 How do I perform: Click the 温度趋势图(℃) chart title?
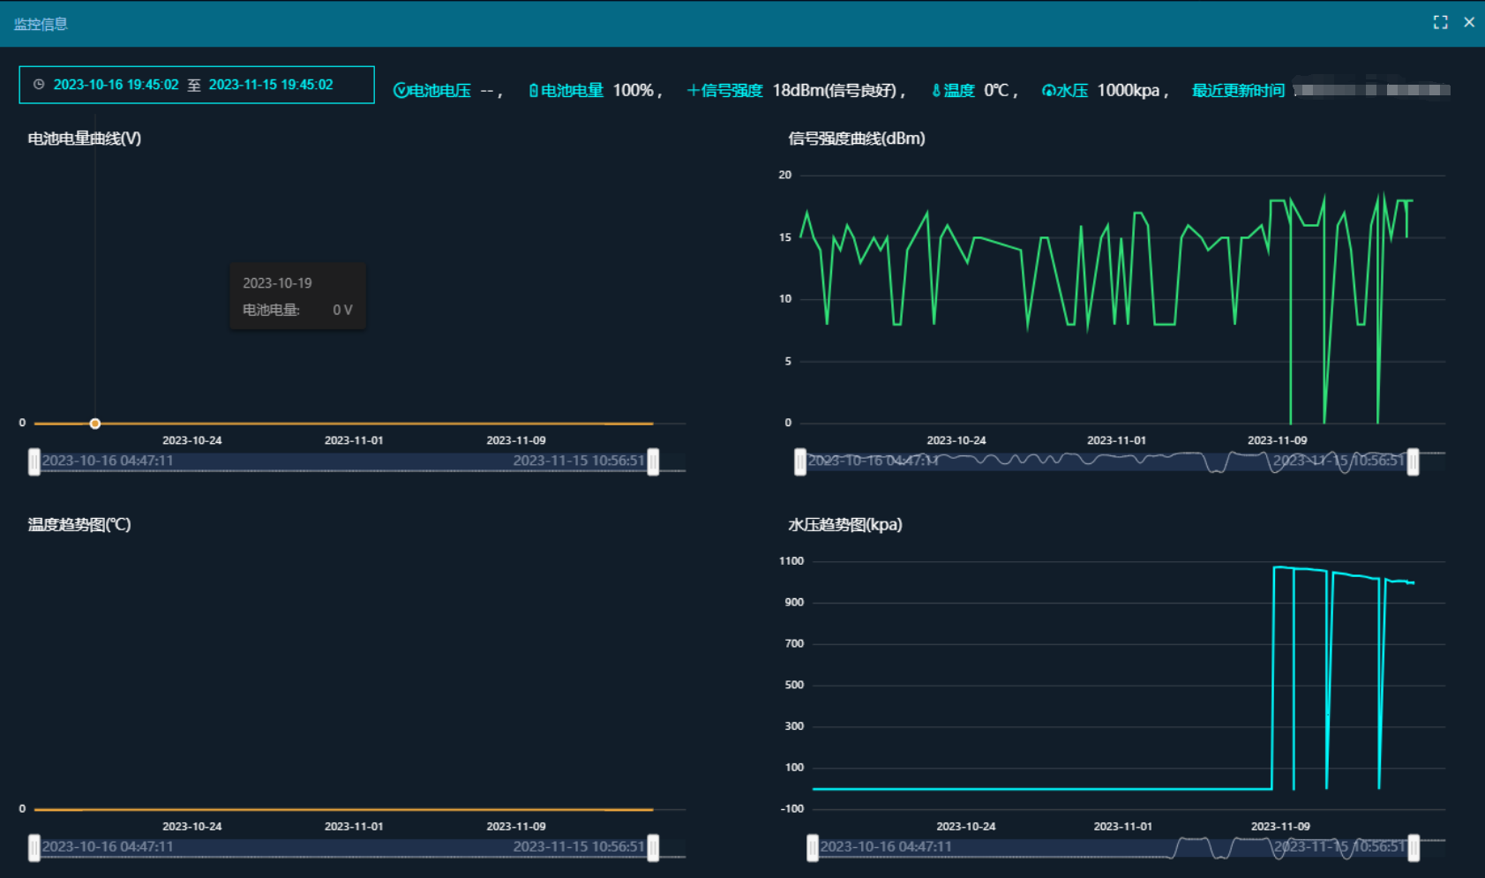click(79, 524)
